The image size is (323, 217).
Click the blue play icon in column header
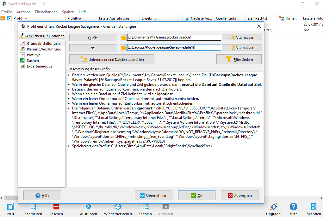(x=9, y=18)
